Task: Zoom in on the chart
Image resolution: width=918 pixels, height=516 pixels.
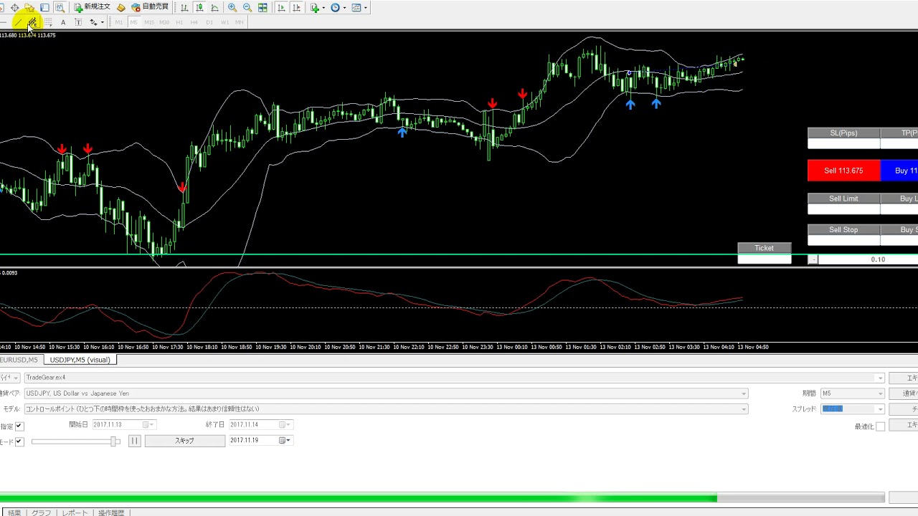Action: (x=232, y=8)
